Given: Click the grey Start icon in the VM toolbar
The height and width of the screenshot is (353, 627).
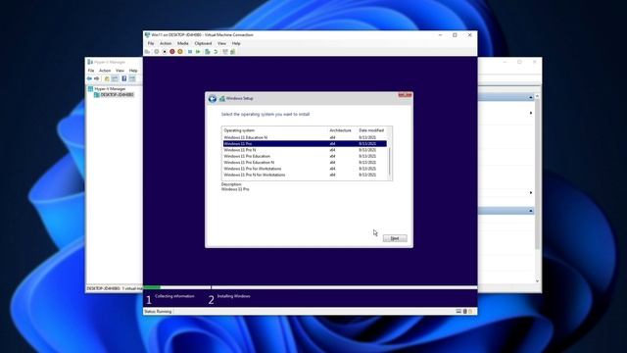Looking at the screenshot, I should (157, 52).
